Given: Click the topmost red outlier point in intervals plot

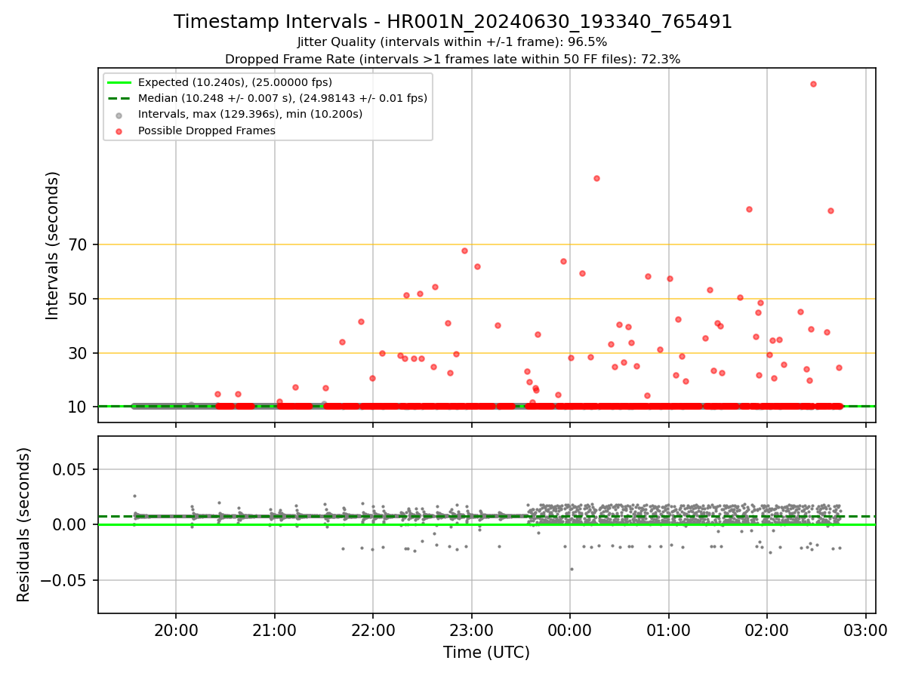Looking at the screenshot, I should [813, 84].
